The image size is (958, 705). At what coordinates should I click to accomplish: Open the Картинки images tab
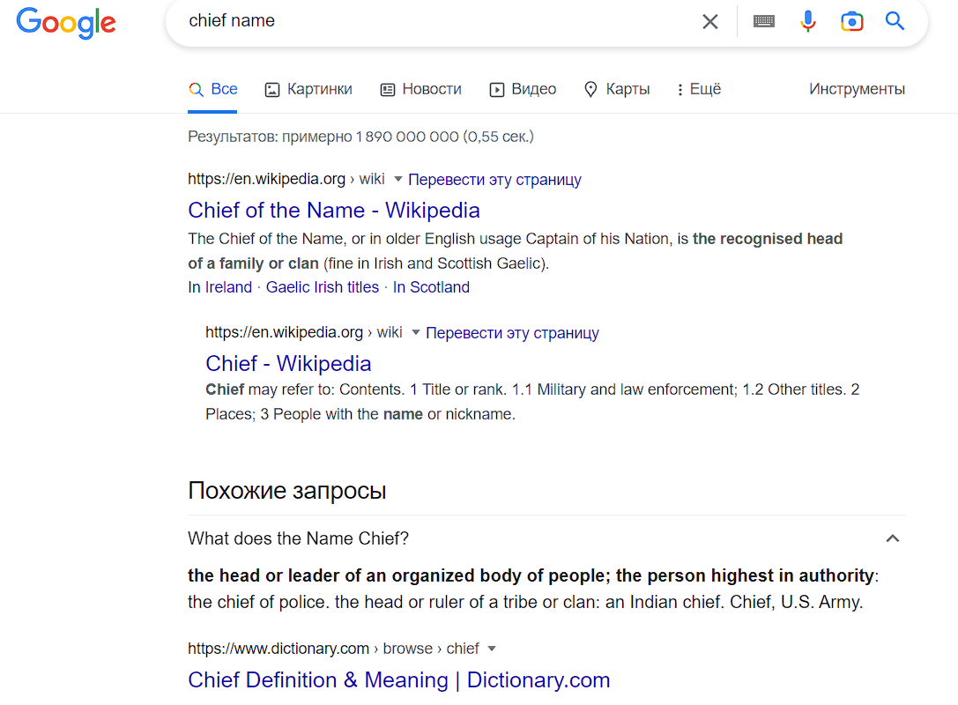(x=308, y=89)
